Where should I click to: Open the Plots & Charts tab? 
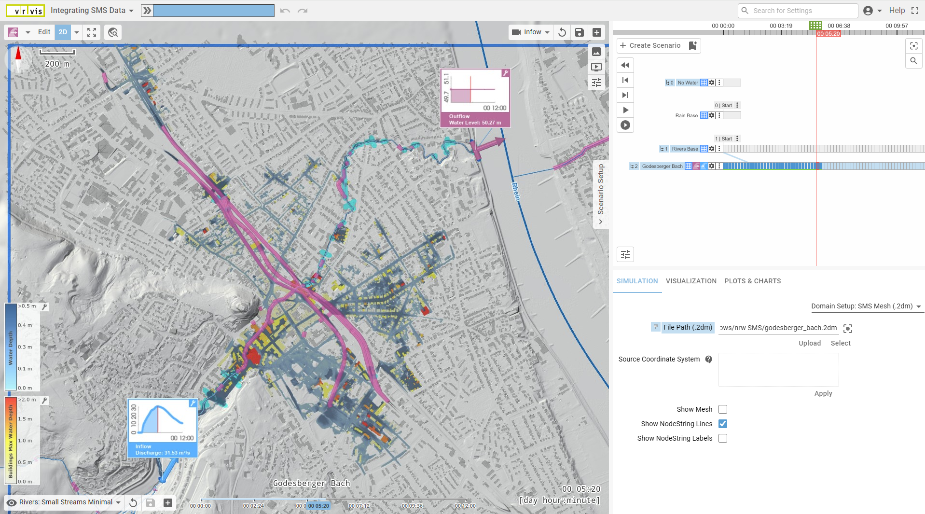point(752,281)
